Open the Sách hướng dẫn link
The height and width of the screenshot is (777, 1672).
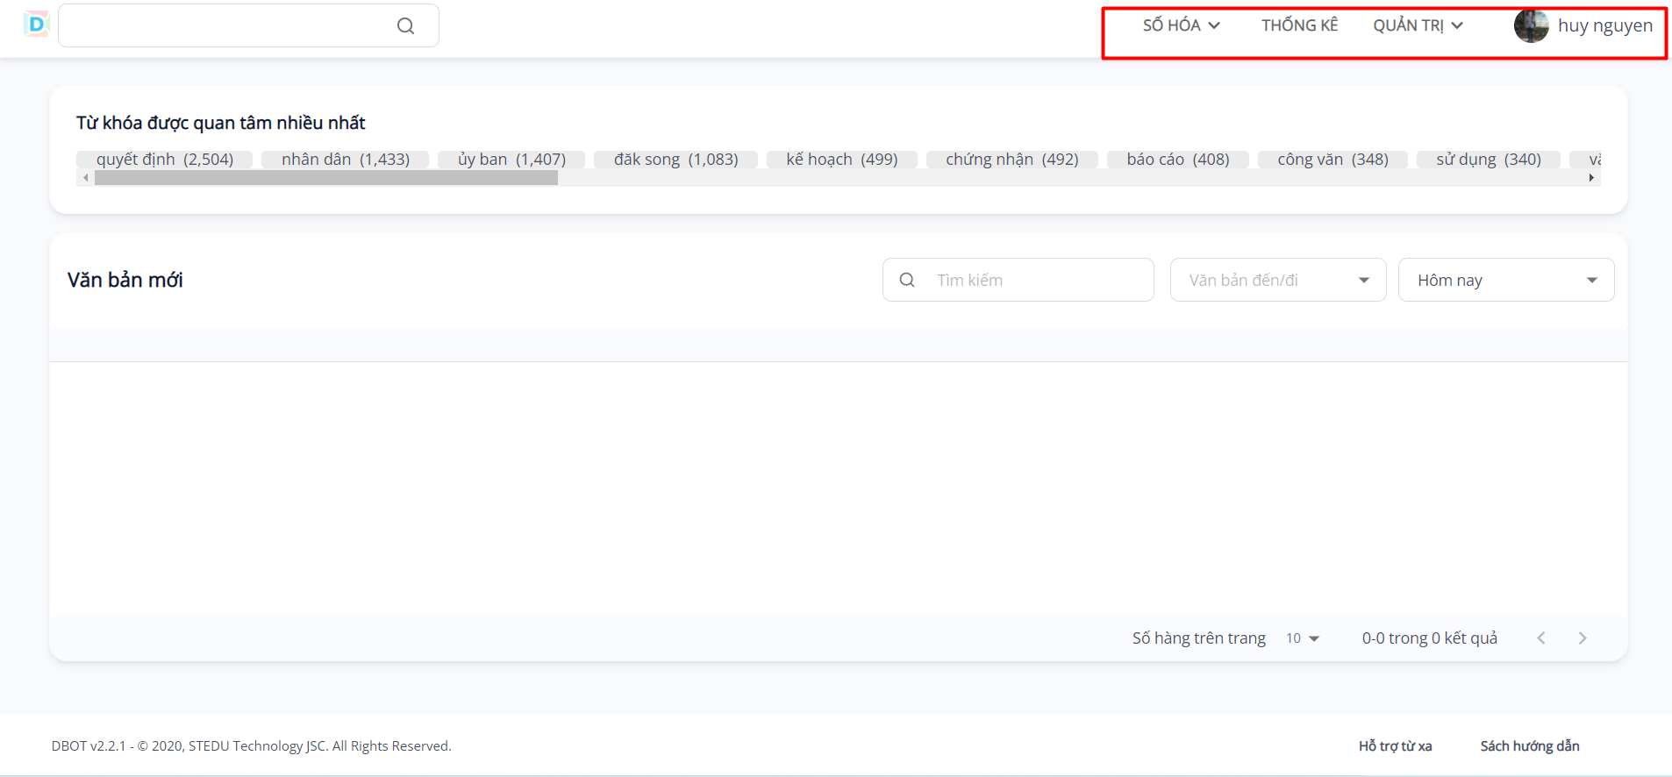click(x=1529, y=745)
